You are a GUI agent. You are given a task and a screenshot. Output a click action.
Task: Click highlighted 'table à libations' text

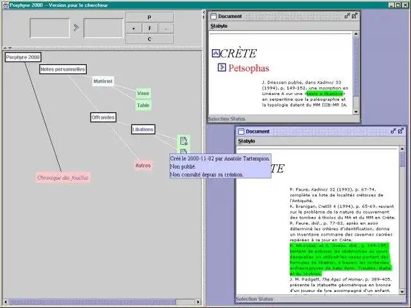pyautogui.click(x=324, y=94)
